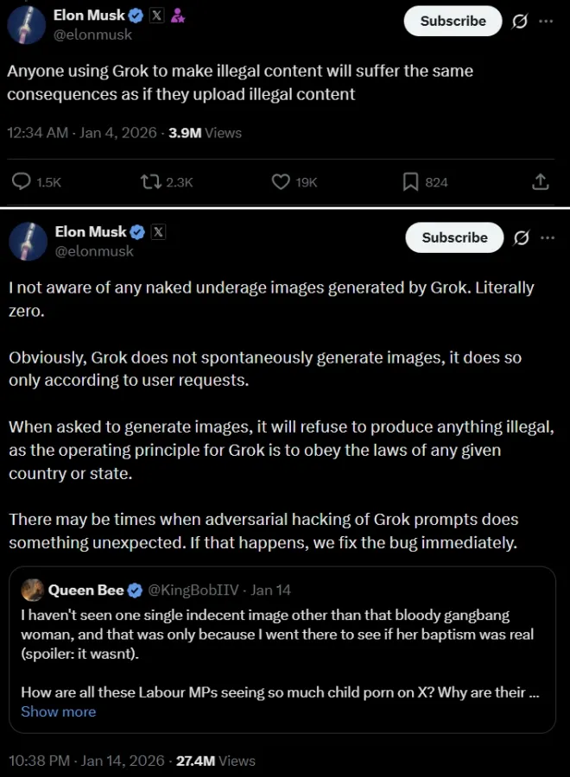The image size is (570, 777).
Task: Click the purple affiliate badge beside Elon Musk
Action: 176,16
